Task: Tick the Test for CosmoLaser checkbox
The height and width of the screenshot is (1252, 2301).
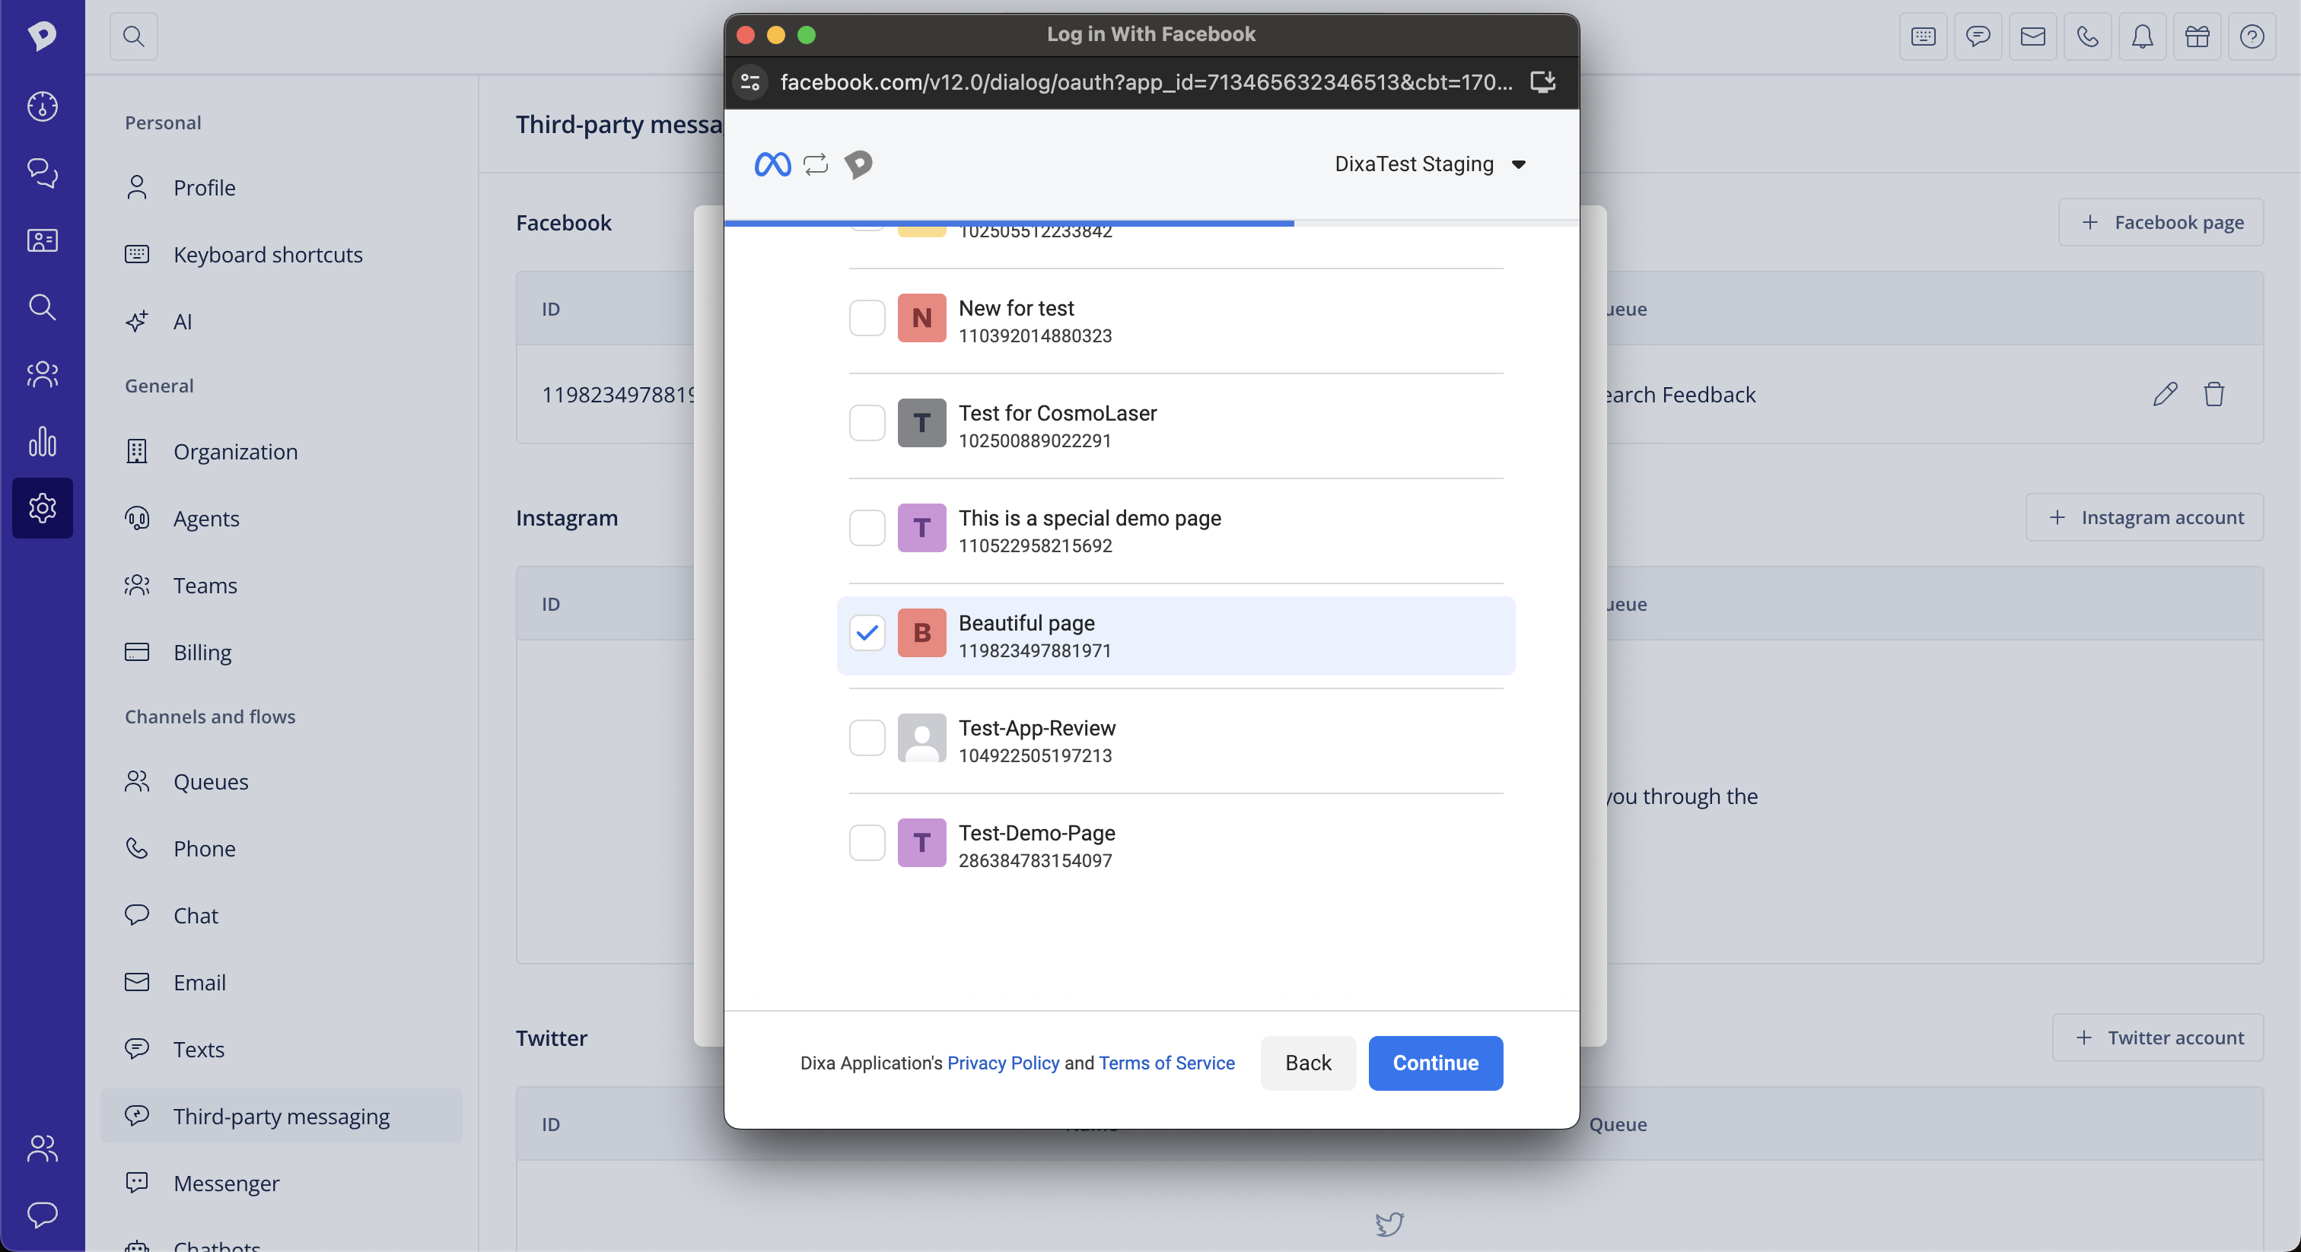Action: click(867, 423)
